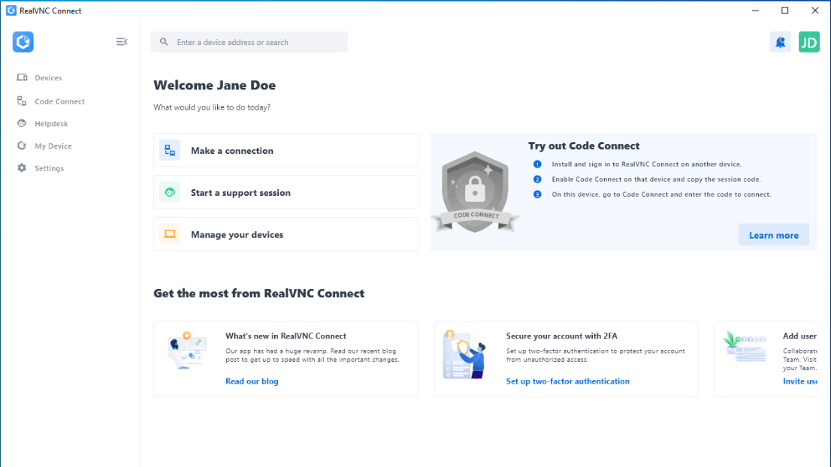Click the Devices icon in sidebar

click(x=22, y=78)
